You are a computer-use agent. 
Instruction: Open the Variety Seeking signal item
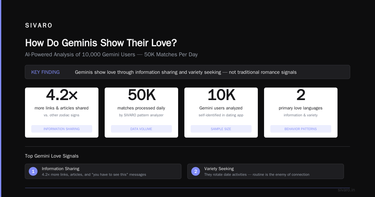[x=266, y=171]
